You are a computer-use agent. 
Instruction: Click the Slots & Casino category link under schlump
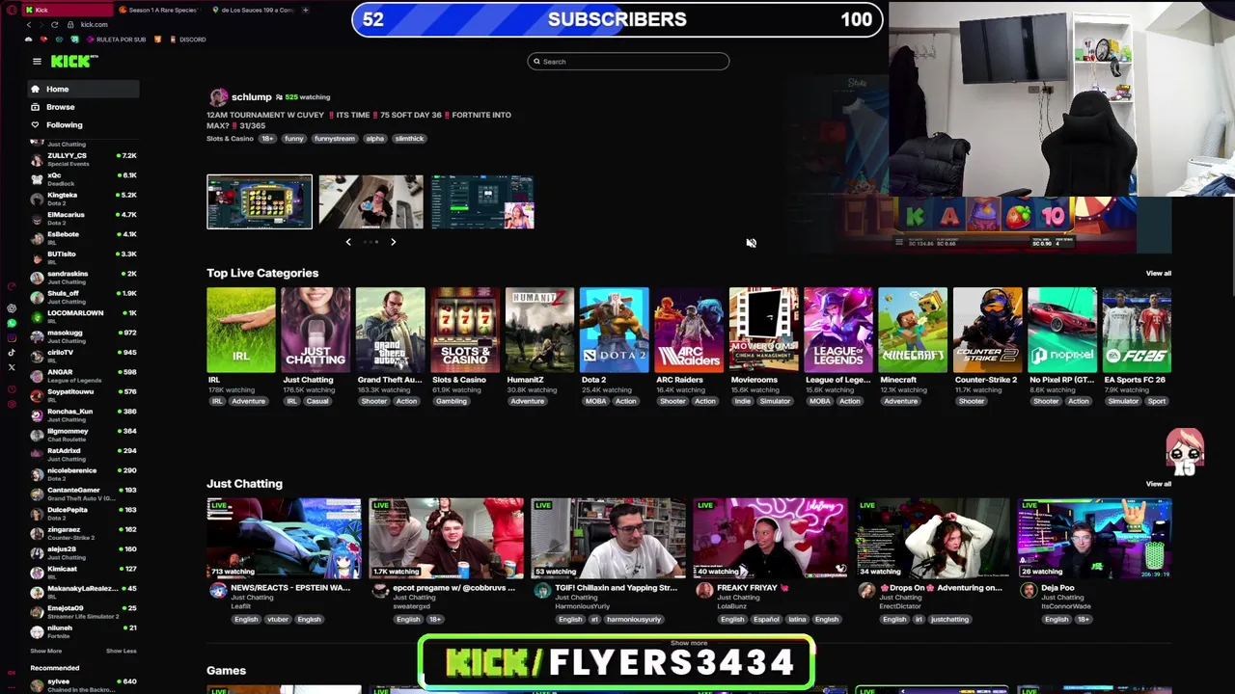coord(230,139)
